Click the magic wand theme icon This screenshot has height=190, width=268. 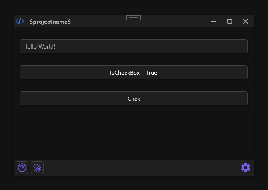[x=37, y=168]
